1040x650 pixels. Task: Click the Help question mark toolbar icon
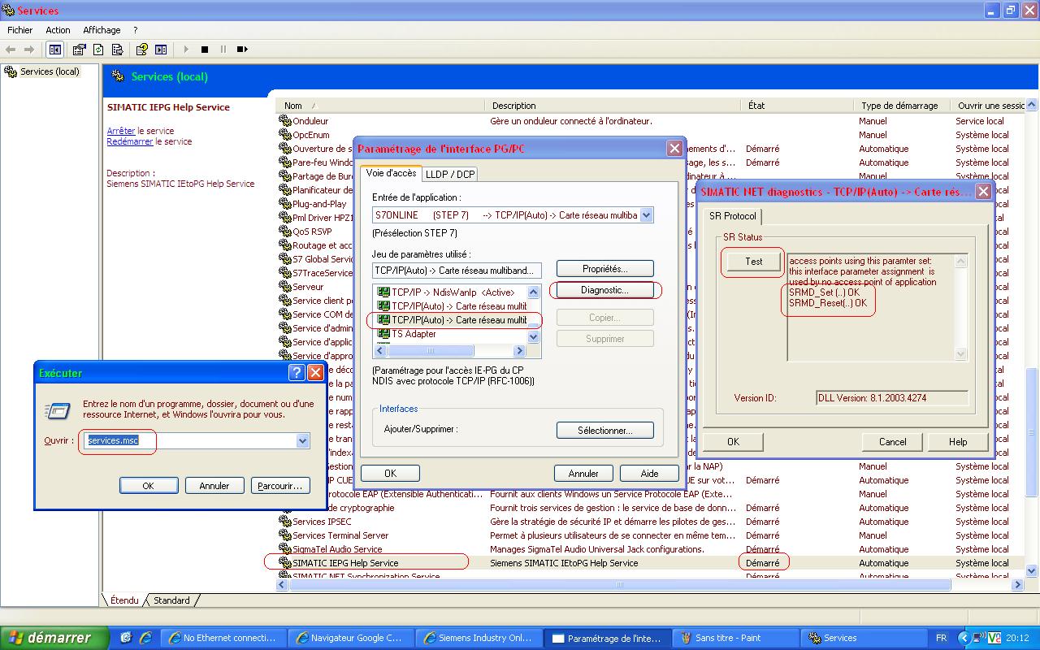coord(142,50)
